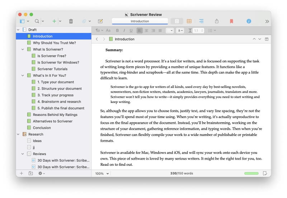Go to next document down arrow
Viewport: 287px width, 198px height.
tap(259, 39)
